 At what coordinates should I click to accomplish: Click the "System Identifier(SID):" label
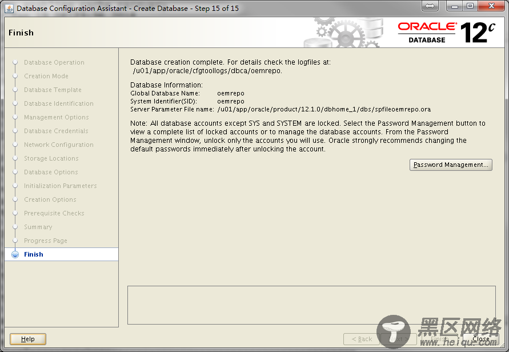click(163, 101)
